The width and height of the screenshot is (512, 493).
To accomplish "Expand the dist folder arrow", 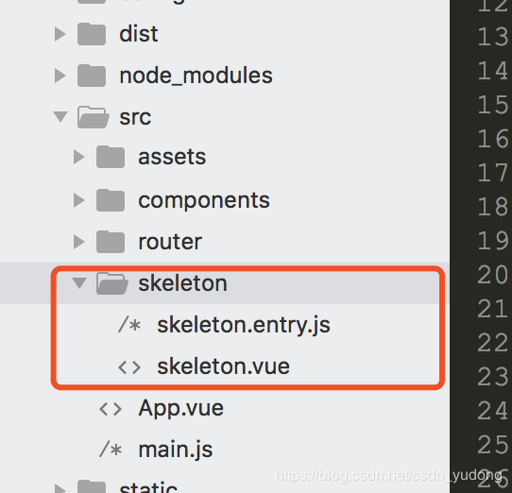I will tap(60, 34).
